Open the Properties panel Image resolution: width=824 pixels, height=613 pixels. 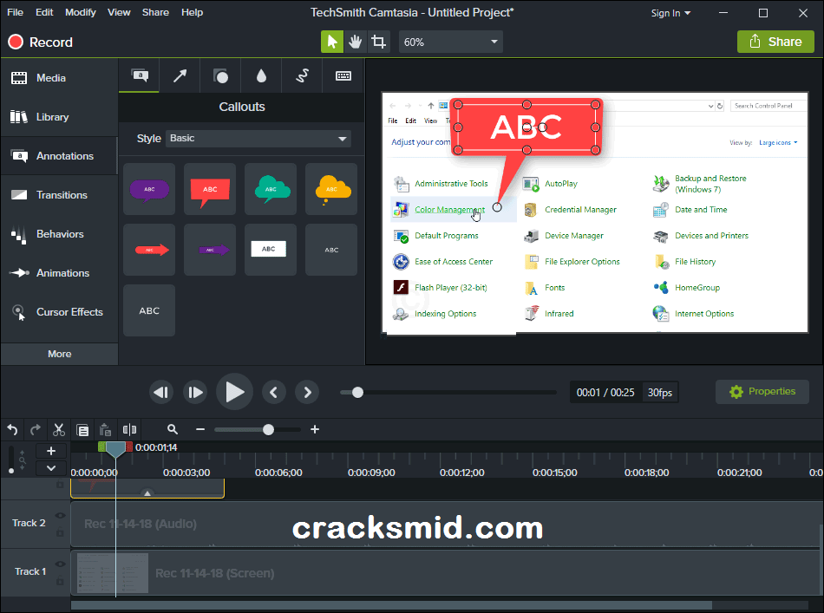762,392
